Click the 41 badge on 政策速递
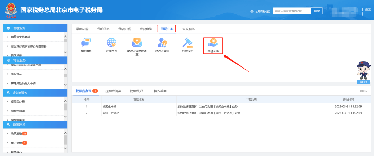This screenshot has height=156, width=374. click(25, 134)
